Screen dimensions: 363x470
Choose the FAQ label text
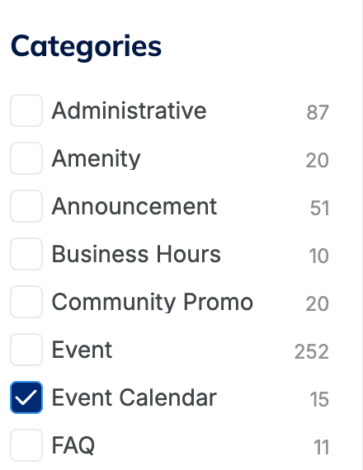pyautogui.click(x=73, y=446)
